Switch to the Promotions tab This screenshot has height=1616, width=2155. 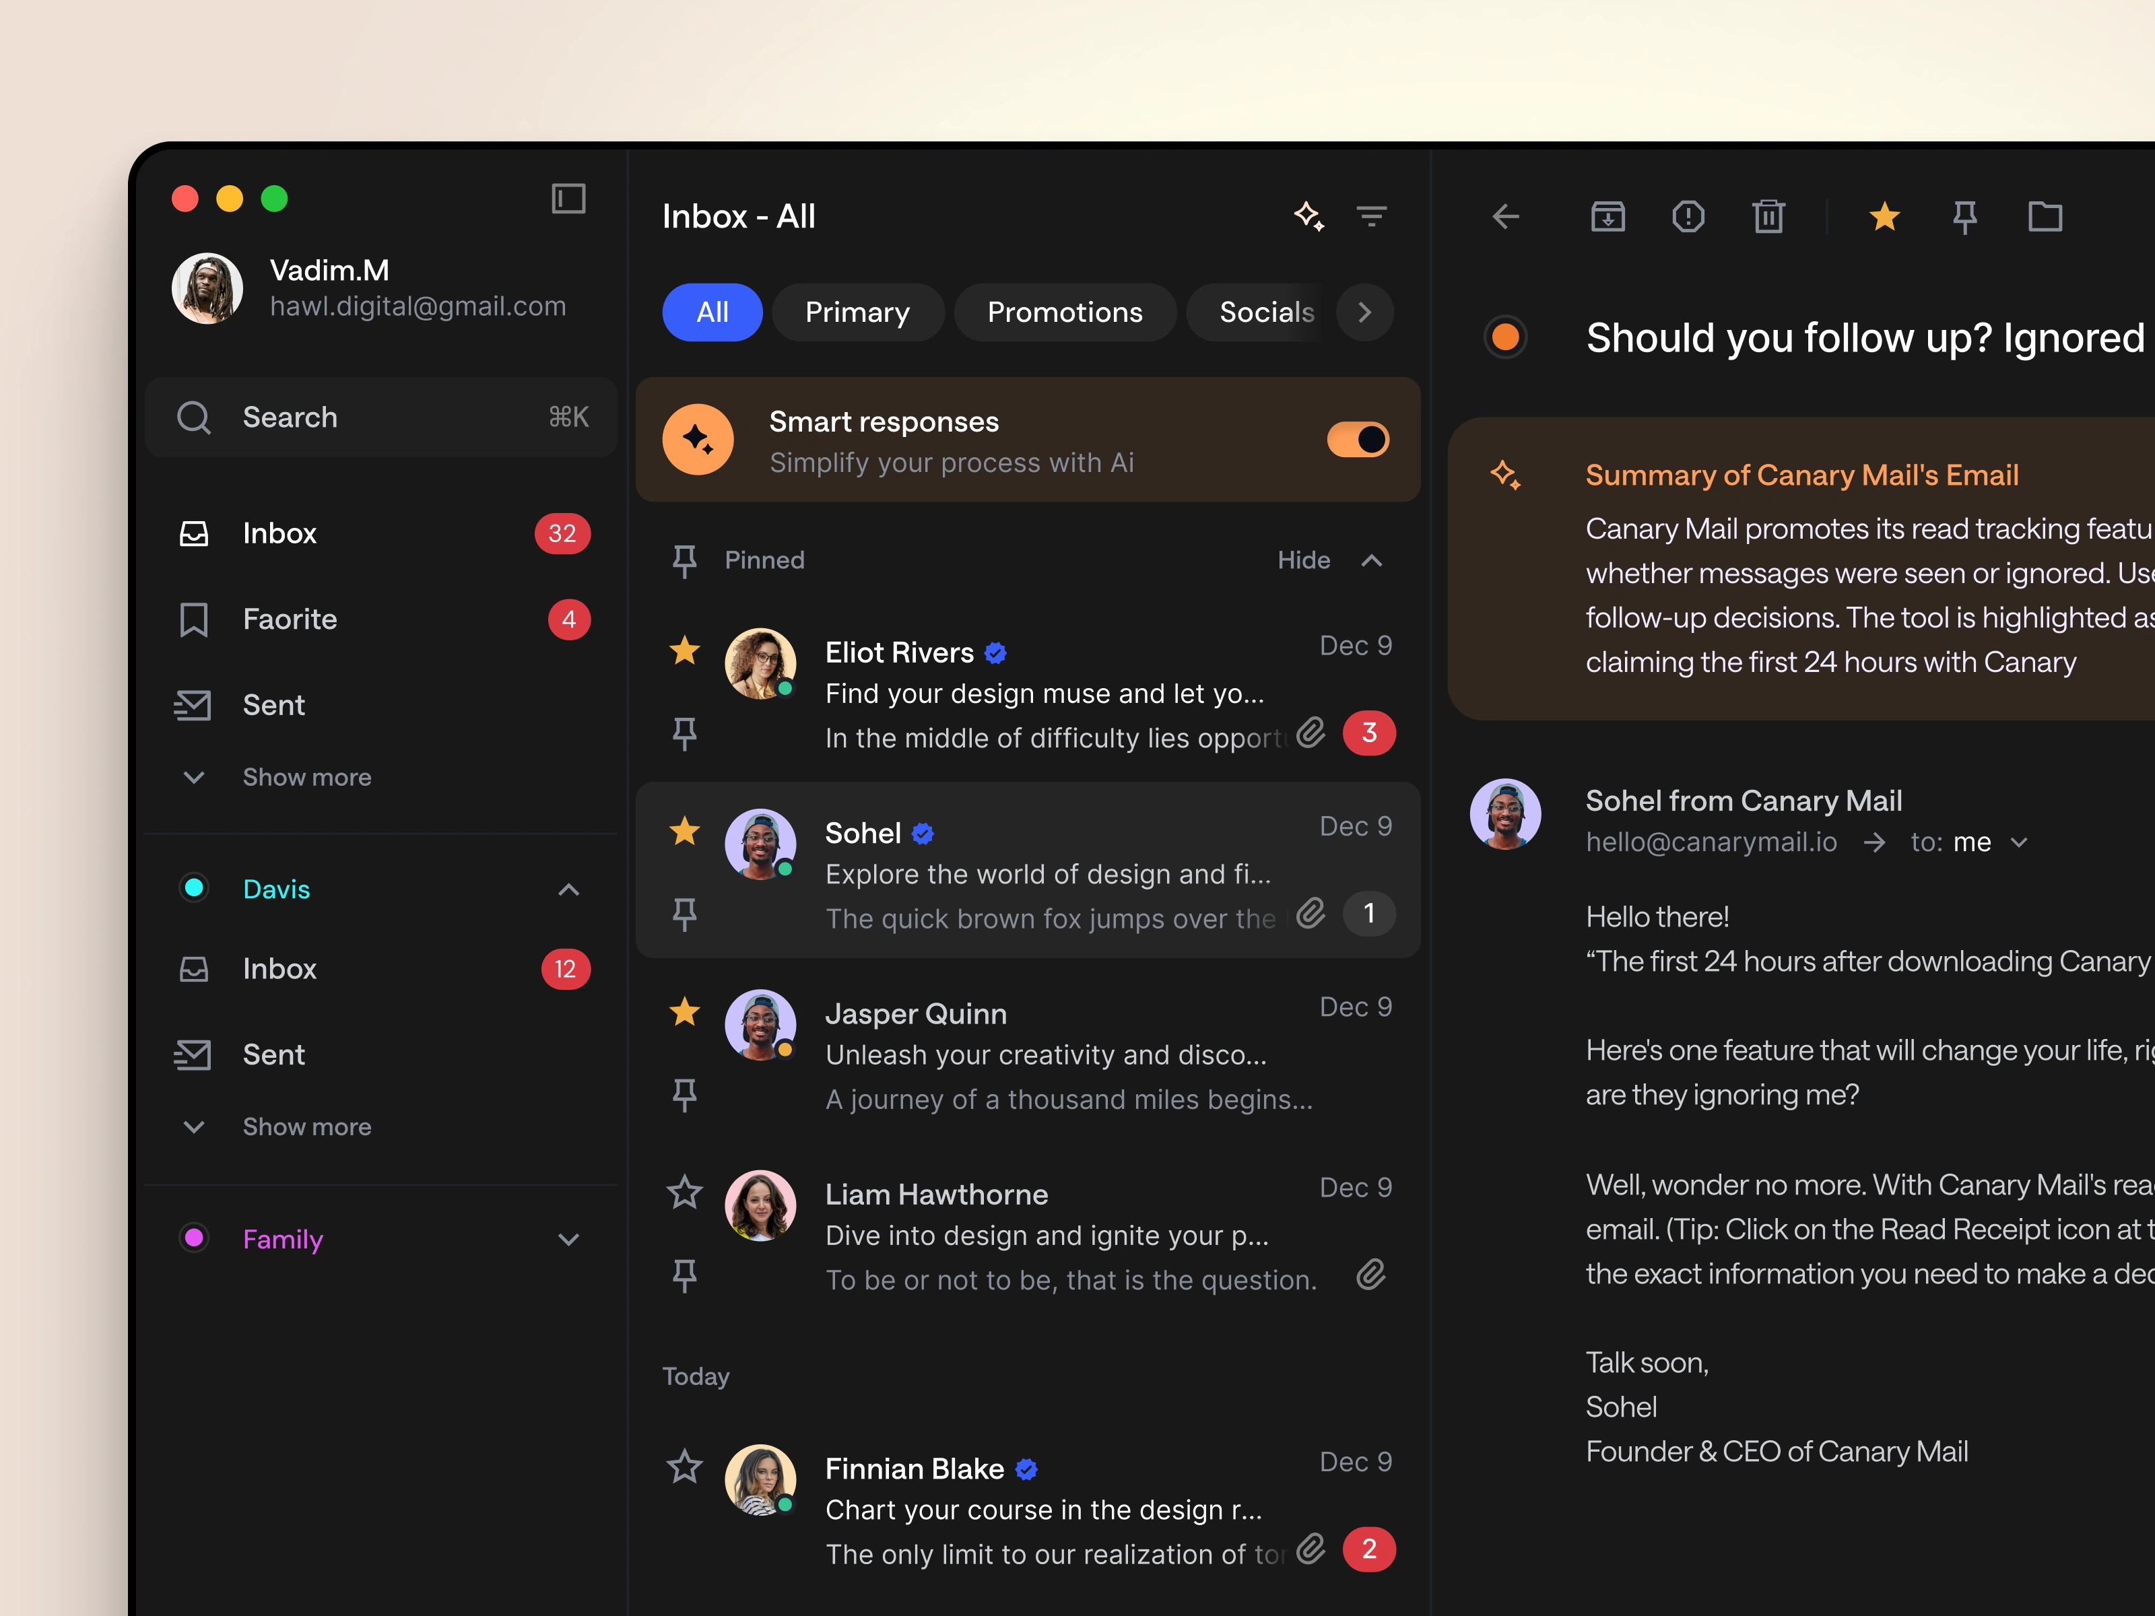1065,312
